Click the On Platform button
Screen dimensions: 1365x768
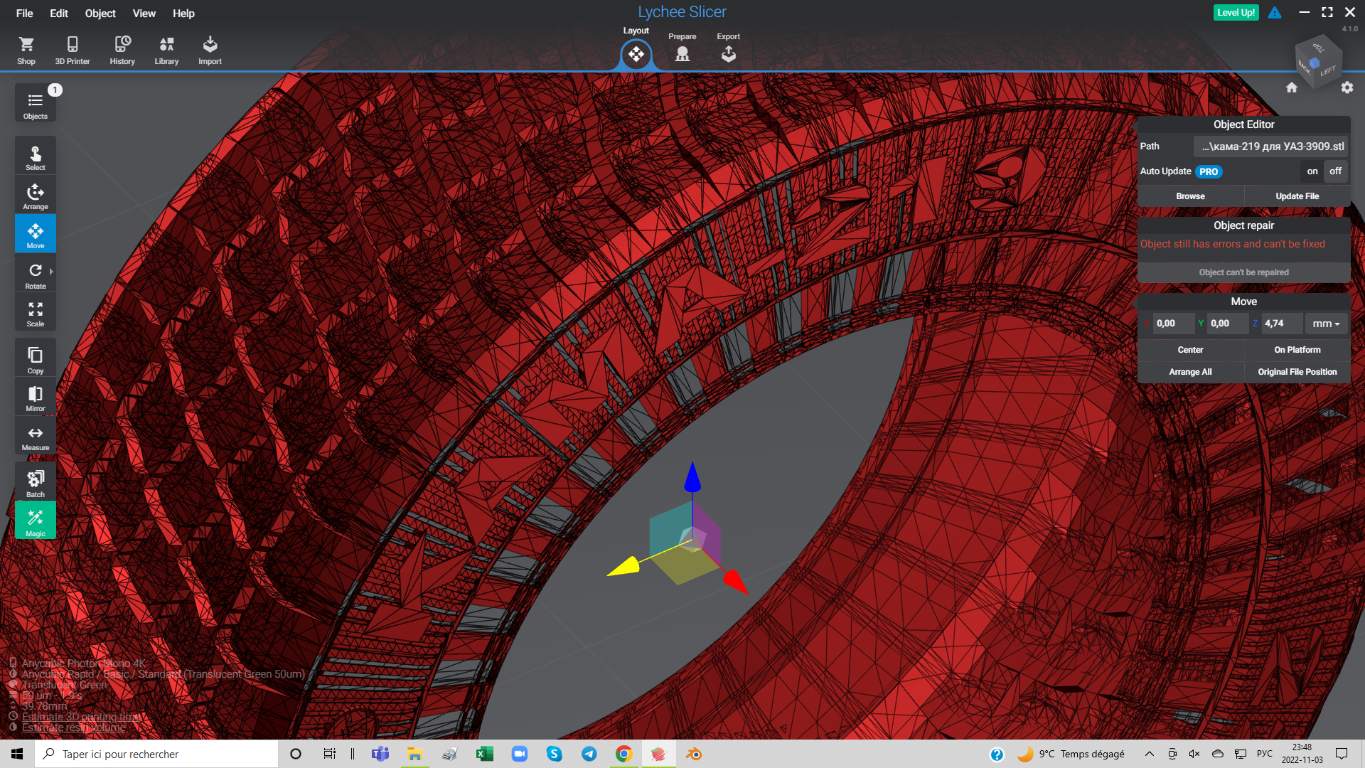point(1297,350)
